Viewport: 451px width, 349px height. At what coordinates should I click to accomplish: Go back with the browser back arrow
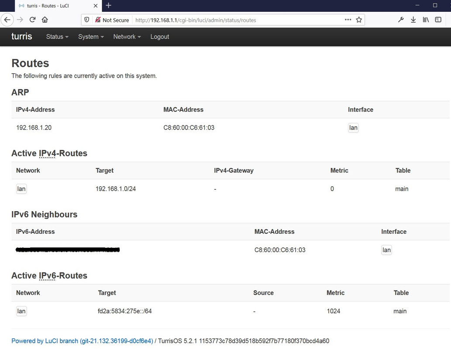[x=7, y=20]
